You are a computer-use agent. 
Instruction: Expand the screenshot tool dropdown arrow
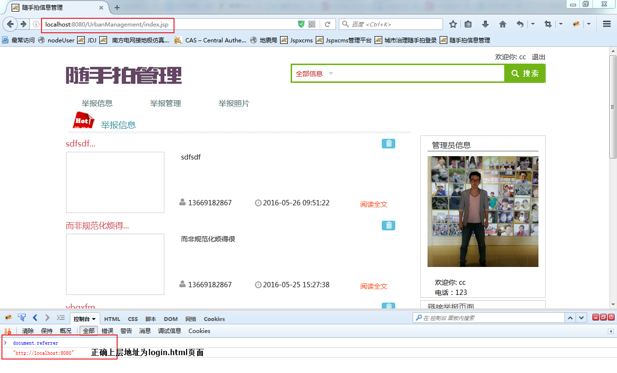click(x=561, y=24)
